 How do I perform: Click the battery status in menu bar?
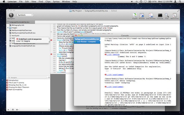(152, 2)
